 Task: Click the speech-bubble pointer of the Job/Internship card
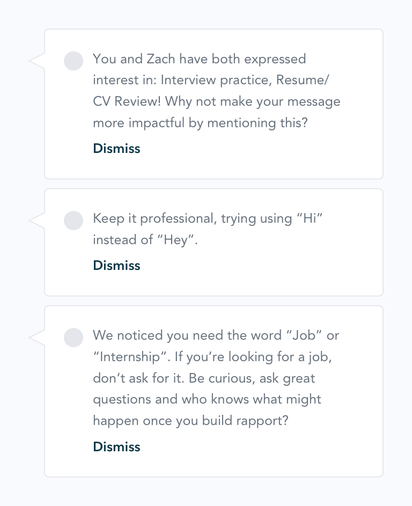pyautogui.click(x=36, y=338)
